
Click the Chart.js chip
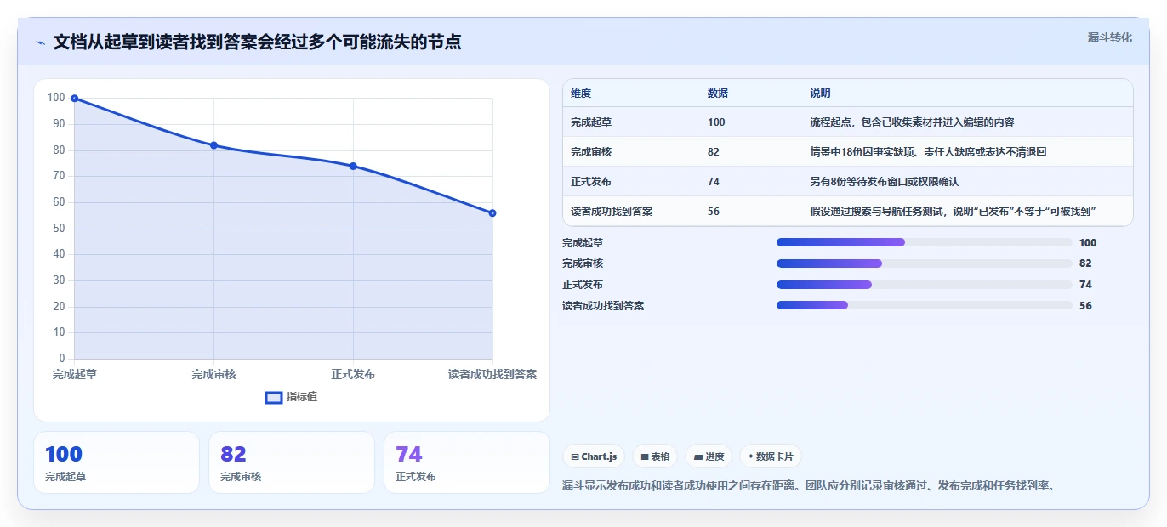594,456
